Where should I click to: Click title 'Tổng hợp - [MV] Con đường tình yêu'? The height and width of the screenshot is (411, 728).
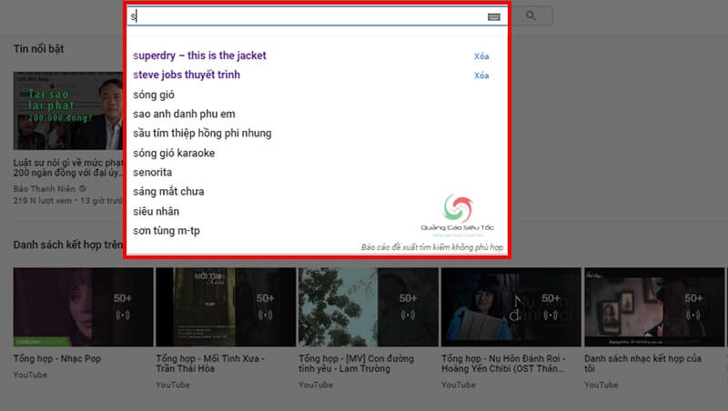tap(356, 364)
